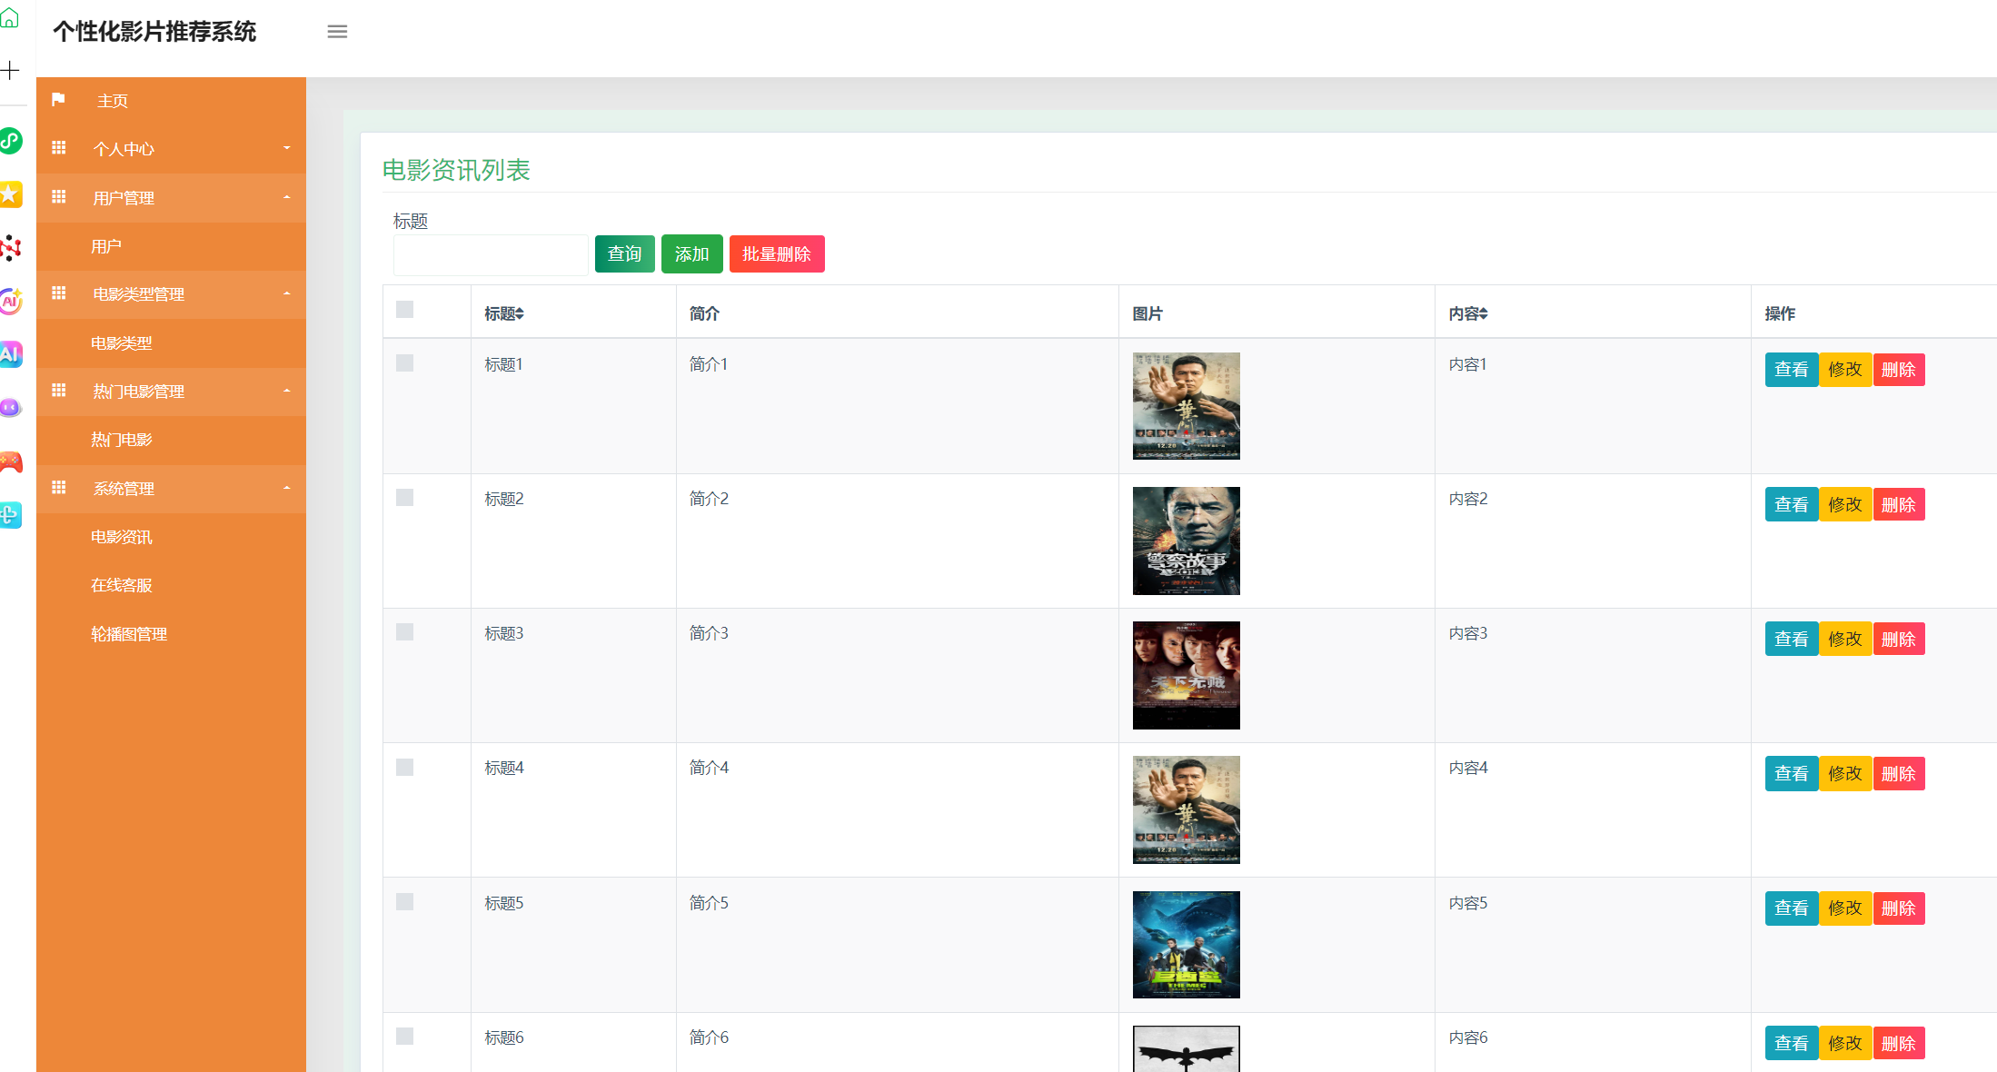Toggle the select-all checkbox in table header
This screenshot has height=1072, width=1997.
click(x=405, y=310)
